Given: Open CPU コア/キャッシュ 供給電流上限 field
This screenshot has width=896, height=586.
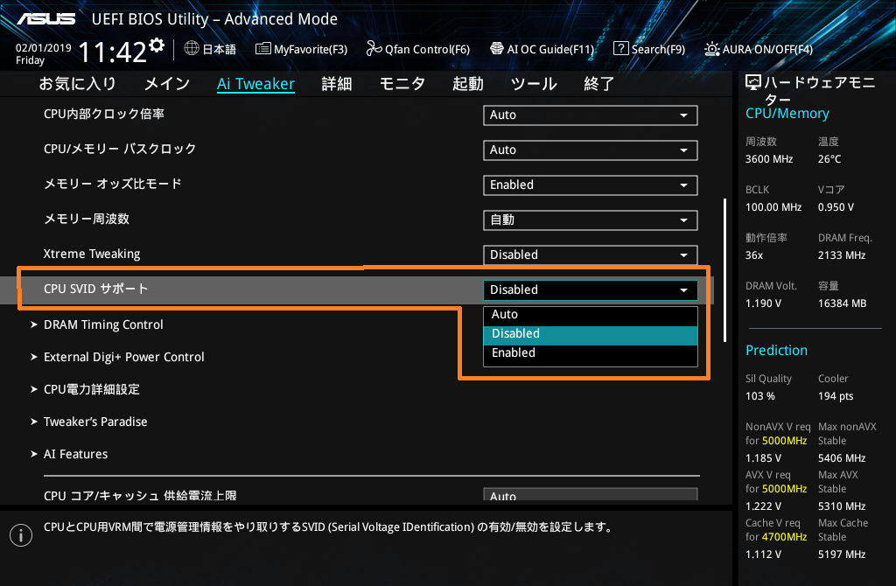Looking at the screenshot, I should 591,494.
